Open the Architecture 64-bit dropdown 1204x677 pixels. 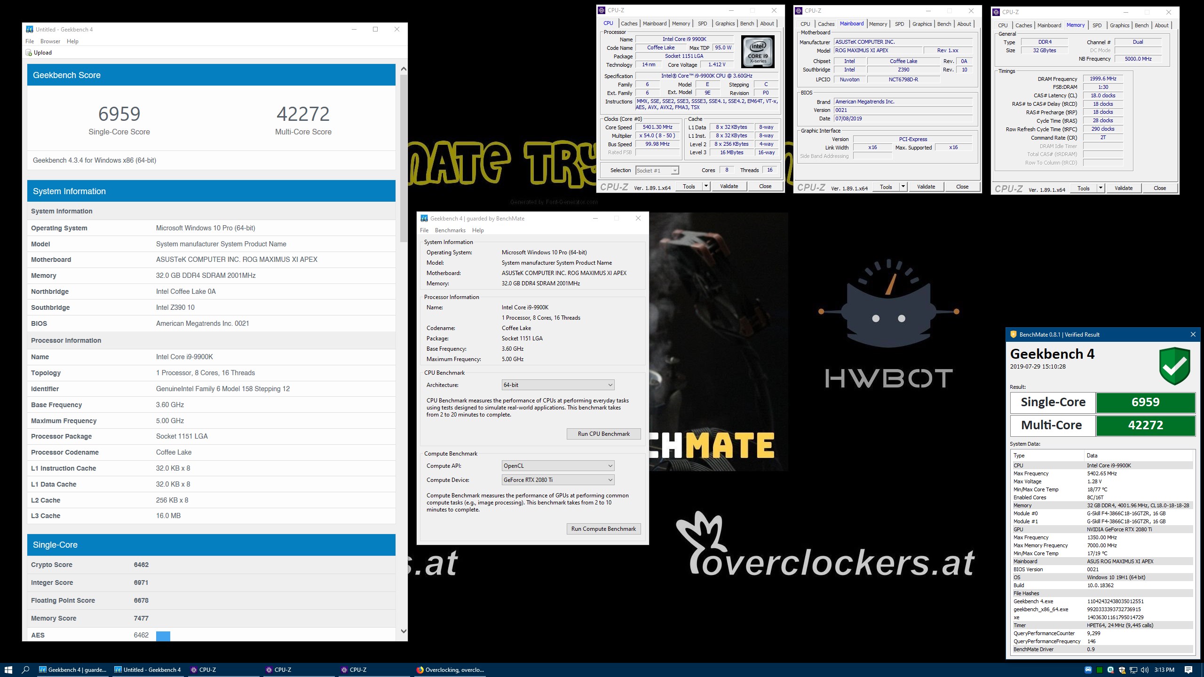(x=558, y=385)
